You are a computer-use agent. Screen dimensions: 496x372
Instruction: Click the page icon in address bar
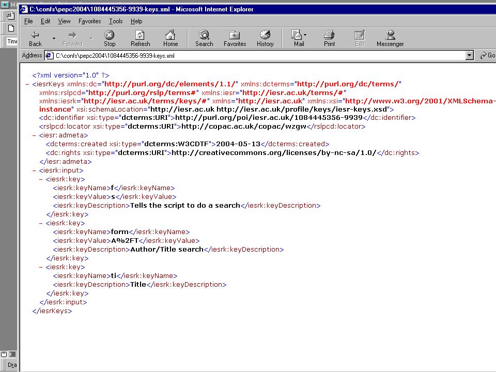tap(50, 56)
